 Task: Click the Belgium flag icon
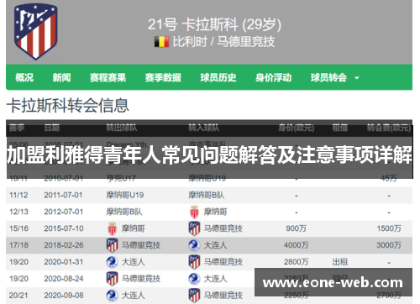tap(162, 42)
